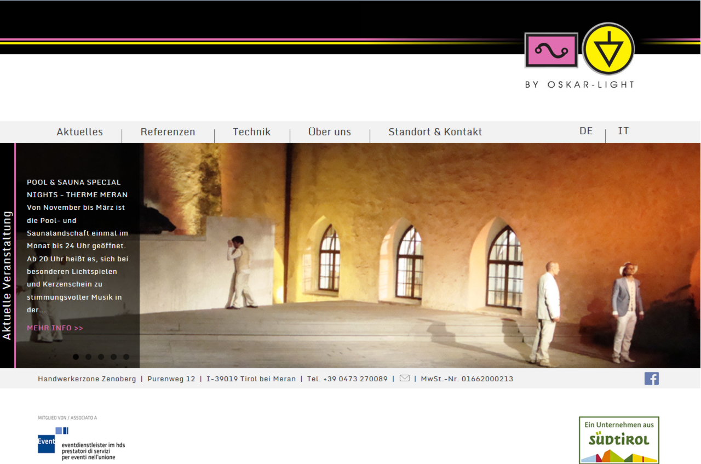This screenshot has height=464, width=701.
Task: Click the MEHR INFO >> link
Action: (x=55, y=328)
